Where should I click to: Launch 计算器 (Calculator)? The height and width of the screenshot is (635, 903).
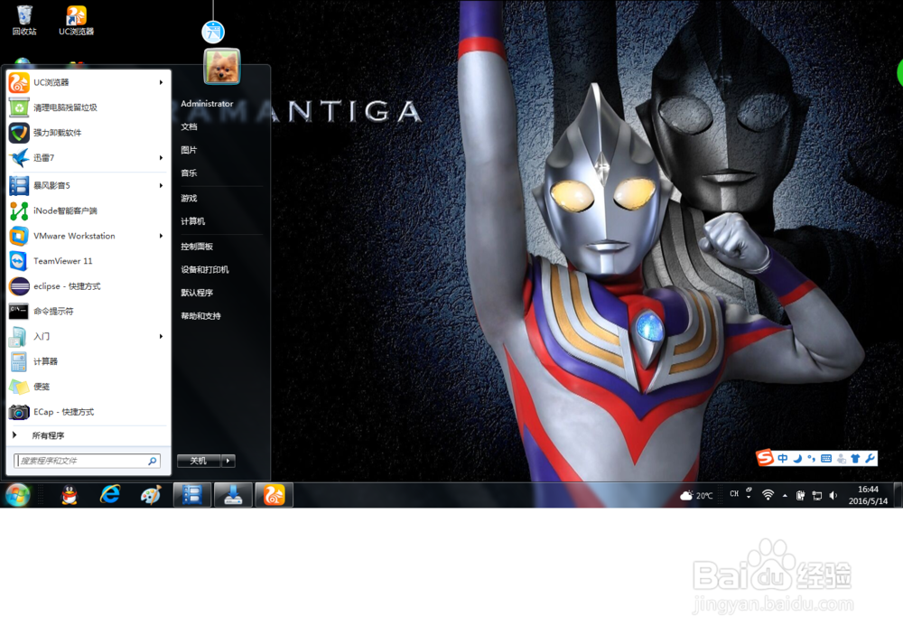point(88,361)
